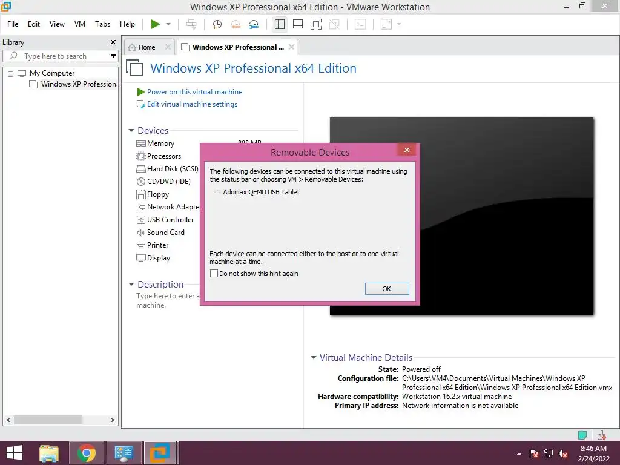The height and width of the screenshot is (465, 620).
Task: Click the Revert to Snapshot toolbar icon
Action: pyautogui.click(x=236, y=24)
